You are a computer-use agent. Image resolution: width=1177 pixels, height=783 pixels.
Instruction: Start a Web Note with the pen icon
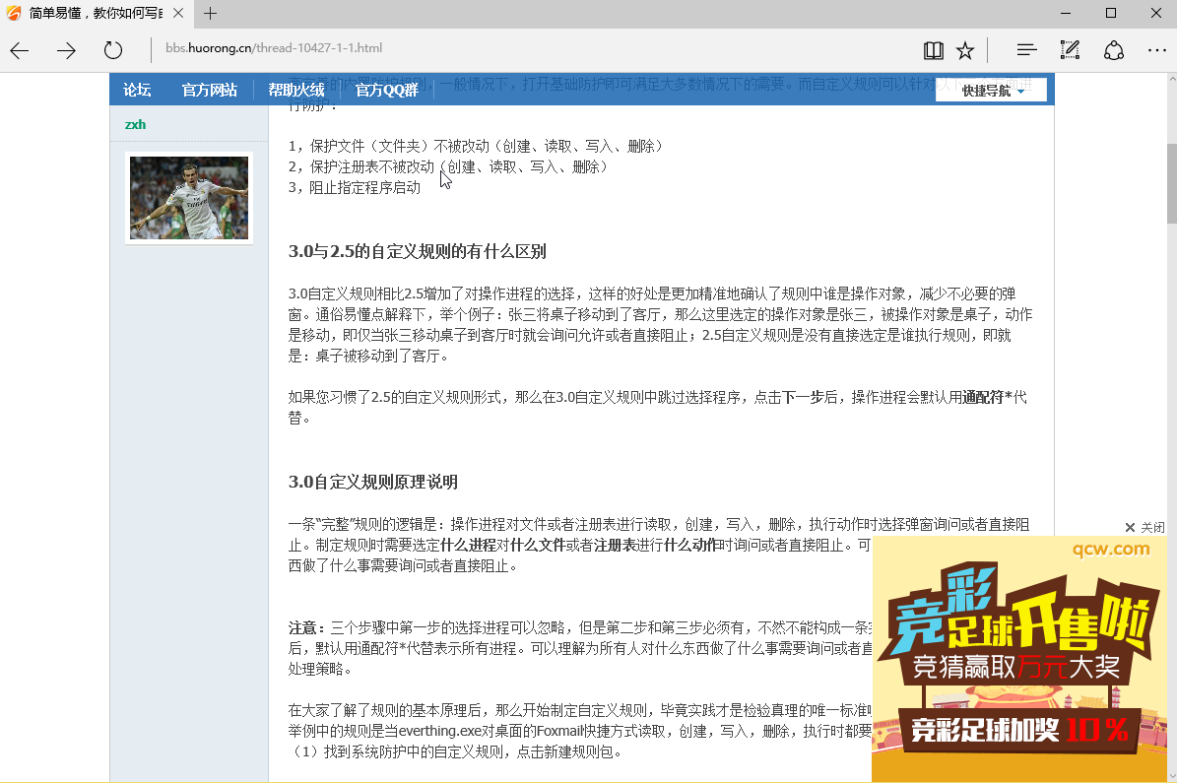pos(1070,49)
